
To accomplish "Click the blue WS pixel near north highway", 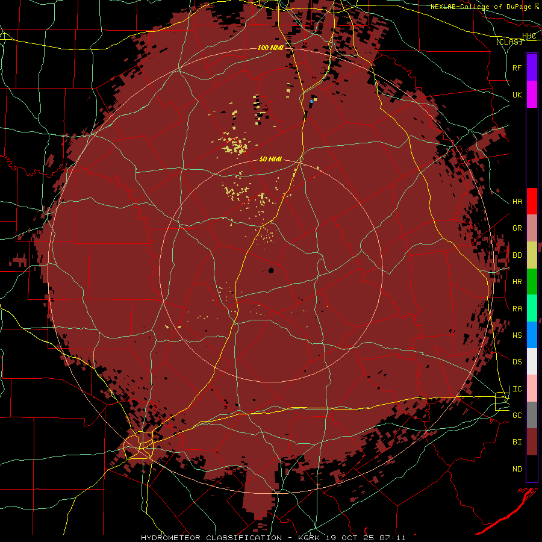I will [311, 101].
